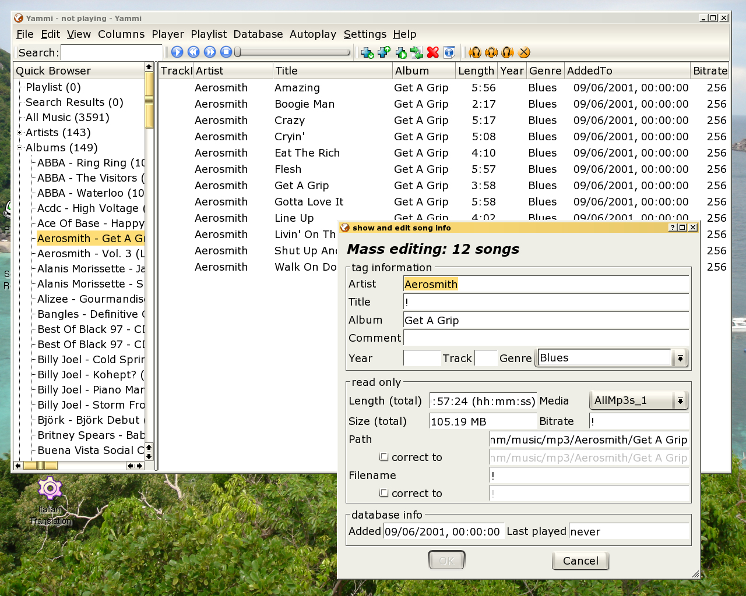Click the Album field containing Get A Grip

coord(546,320)
